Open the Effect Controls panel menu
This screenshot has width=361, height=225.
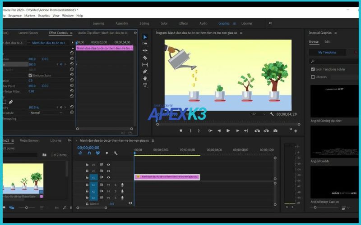point(71,33)
